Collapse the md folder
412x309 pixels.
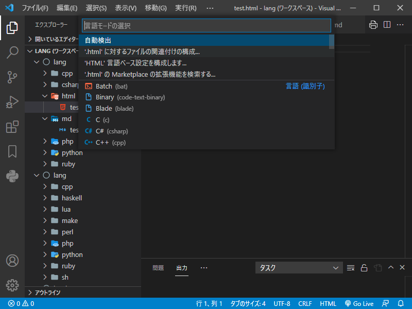(x=52, y=118)
